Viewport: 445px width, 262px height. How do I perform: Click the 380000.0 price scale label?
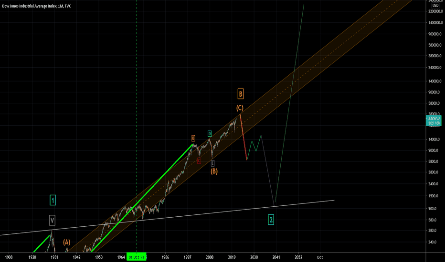pos(435,56)
